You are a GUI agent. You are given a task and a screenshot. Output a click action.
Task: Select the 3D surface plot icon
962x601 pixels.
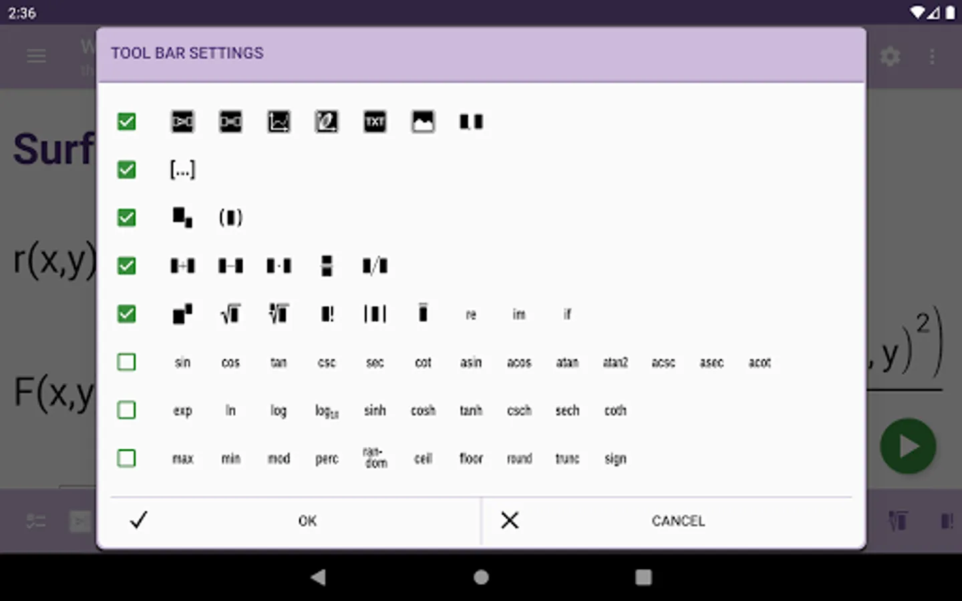click(327, 122)
